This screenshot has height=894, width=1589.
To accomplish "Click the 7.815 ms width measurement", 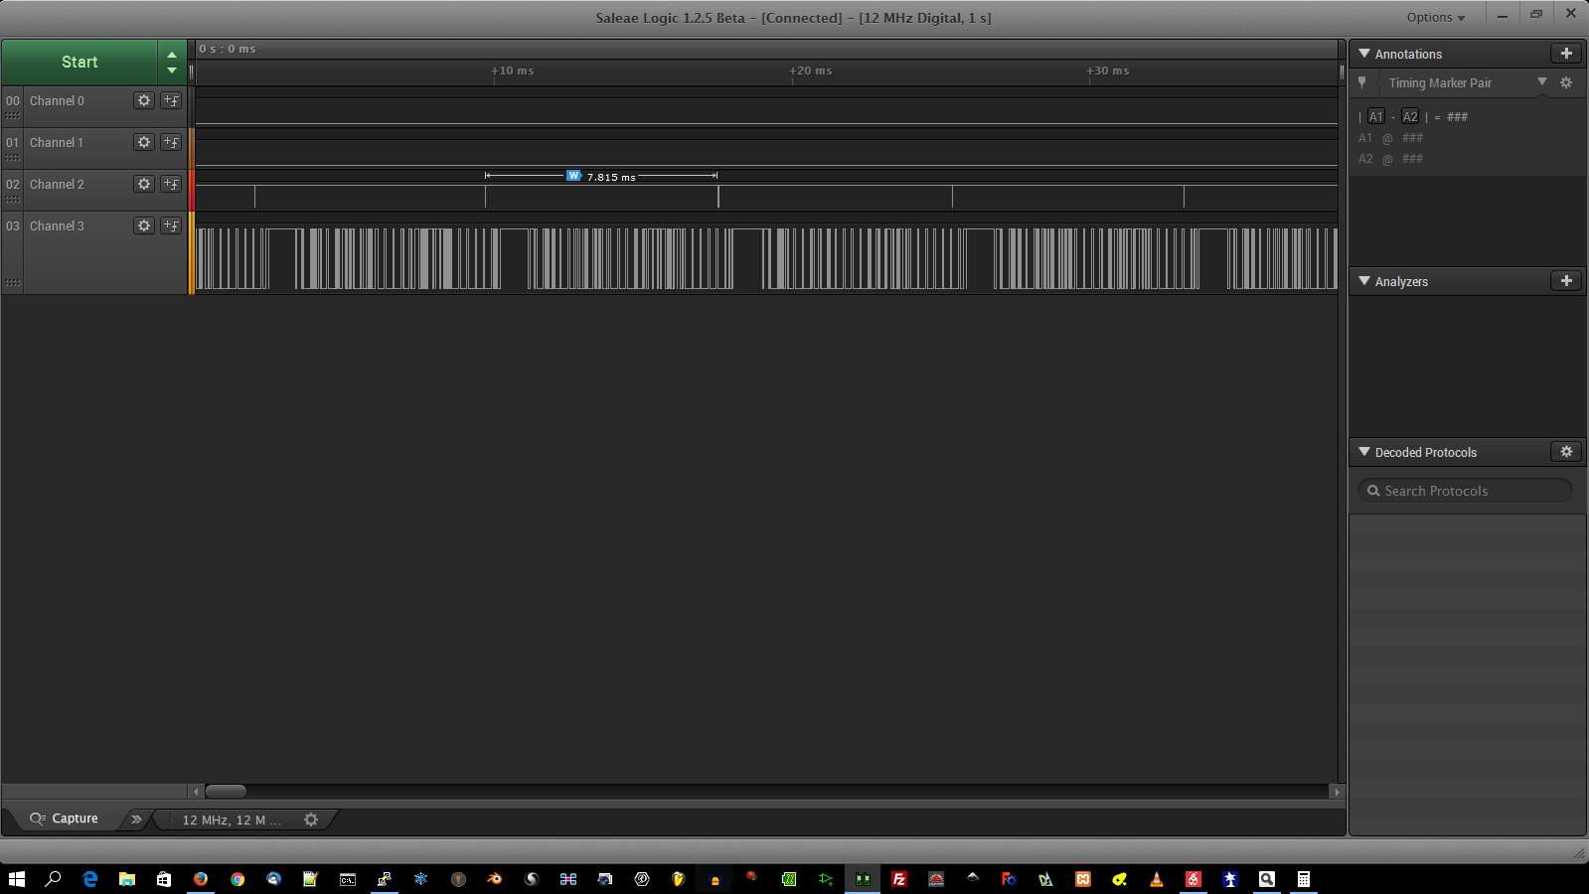I will click(602, 177).
